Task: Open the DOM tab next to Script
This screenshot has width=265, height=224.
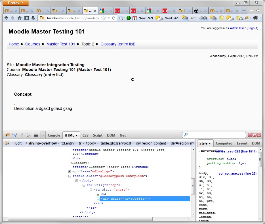Action: [111, 135]
